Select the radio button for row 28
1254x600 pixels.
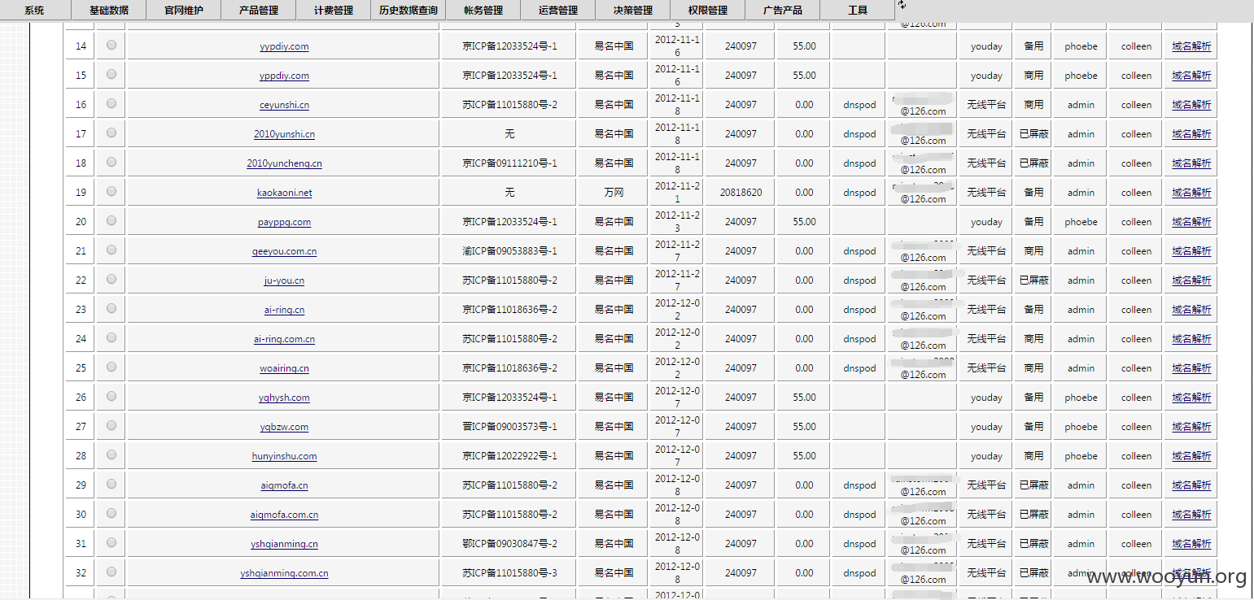(x=111, y=454)
